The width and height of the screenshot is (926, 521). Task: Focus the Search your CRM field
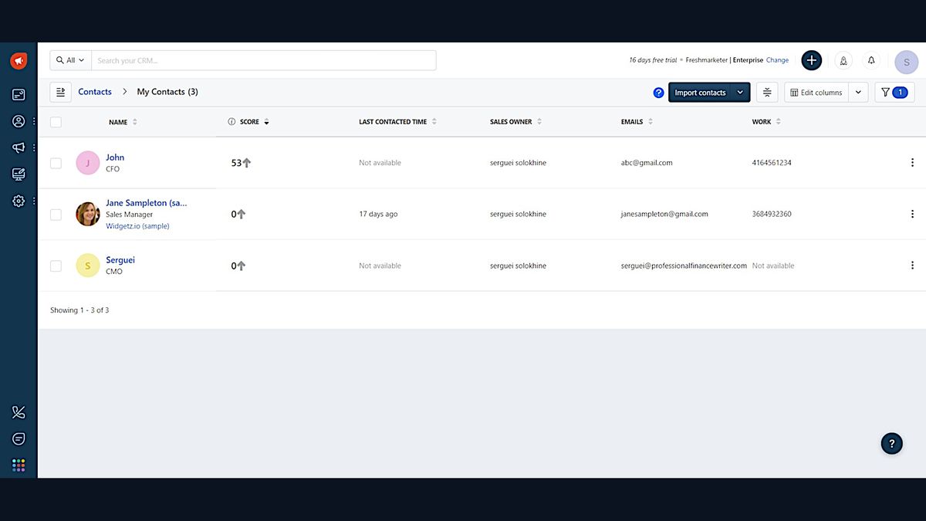tap(264, 60)
